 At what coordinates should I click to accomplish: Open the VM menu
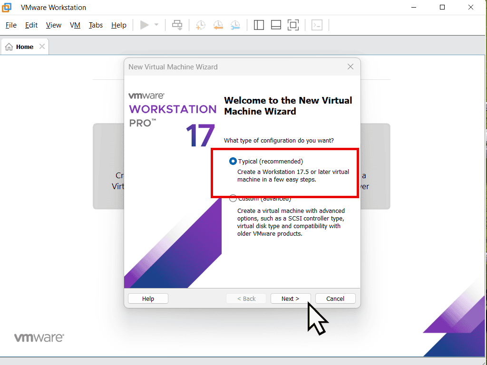75,25
